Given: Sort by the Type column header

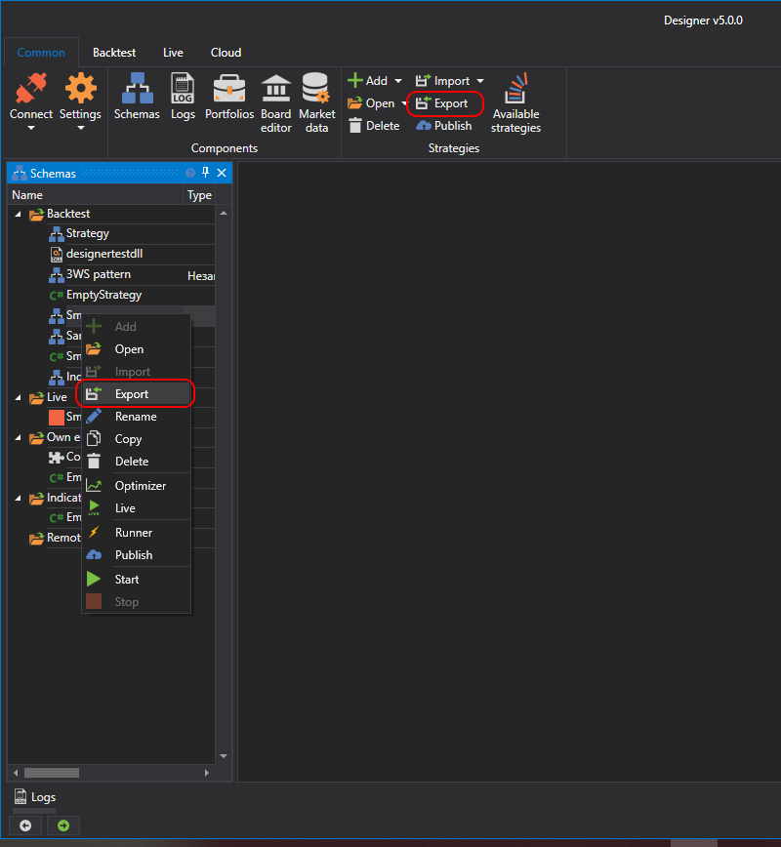Looking at the screenshot, I should tap(199, 195).
